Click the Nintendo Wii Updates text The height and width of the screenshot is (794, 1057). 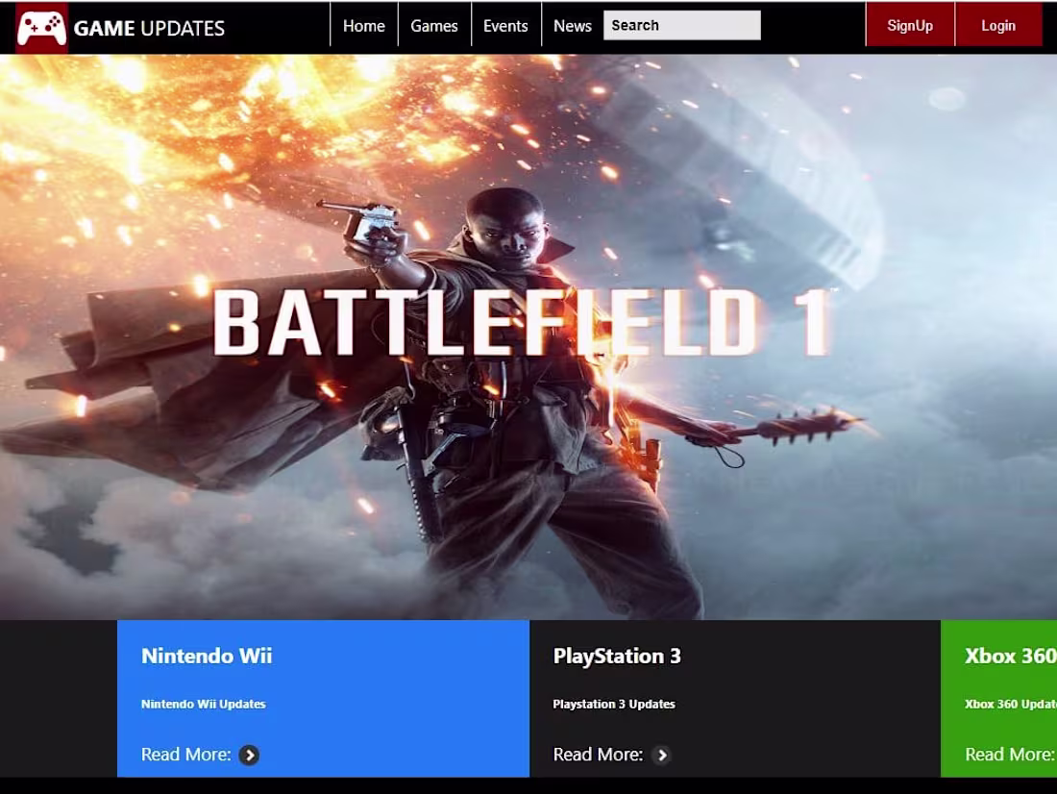tap(204, 704)
